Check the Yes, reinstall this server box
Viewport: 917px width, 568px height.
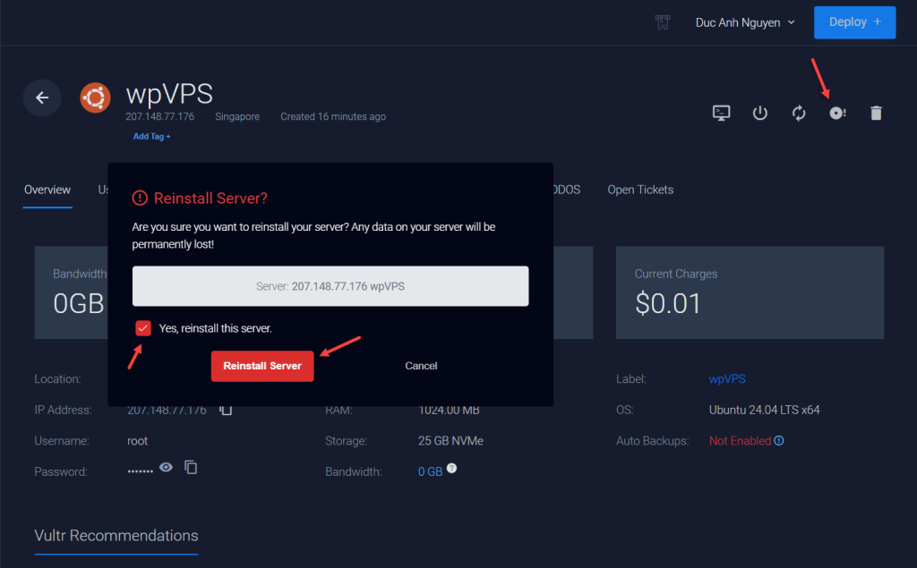pos(143,327)
